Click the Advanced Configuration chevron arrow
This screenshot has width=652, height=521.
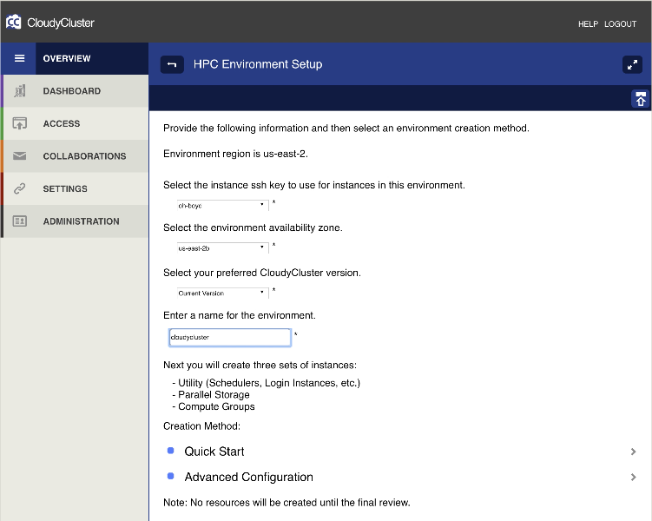[x=633, y=477]
